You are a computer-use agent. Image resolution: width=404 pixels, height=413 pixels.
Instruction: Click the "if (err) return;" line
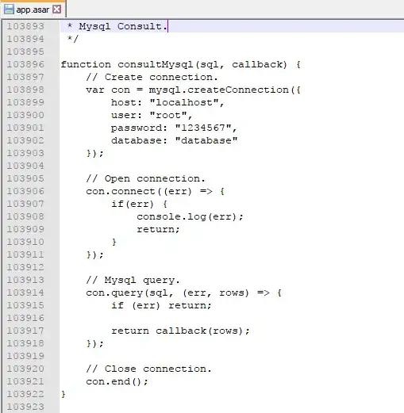(161, 305)
